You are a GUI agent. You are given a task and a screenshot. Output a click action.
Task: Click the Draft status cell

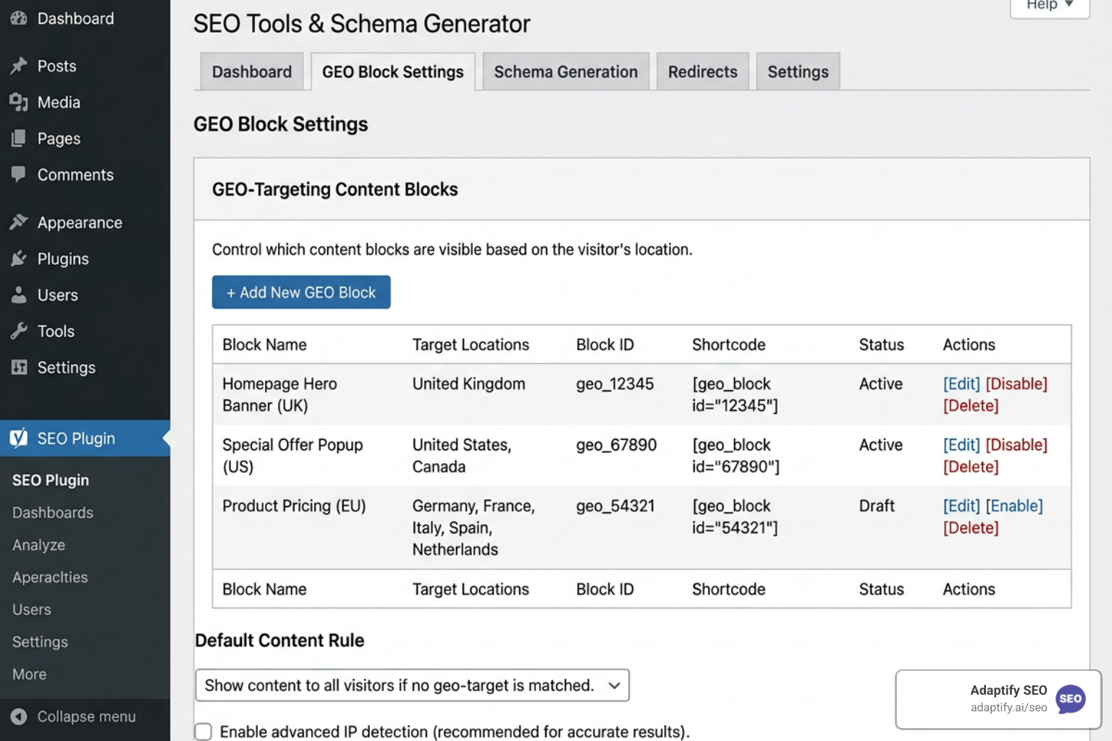[x=877, y=505]
